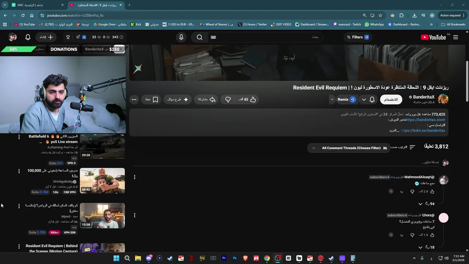Image resolution: width=469 pixels, height=264 pixels.
Task: Open options for Mjeed suggested video
Action: [19, 206]
